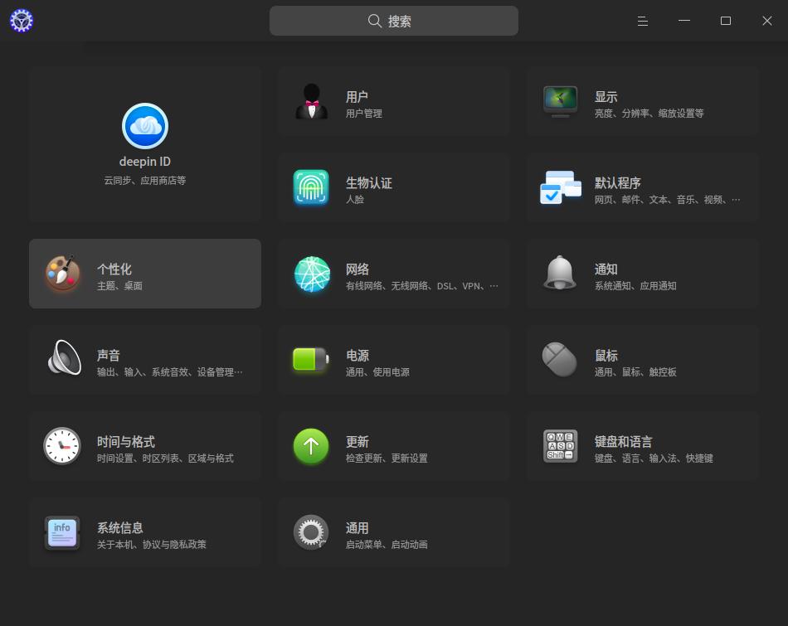The height and width of the screenshot is (626, 788).
Task: Open the 声音 speaker icon
Action: click(x=65, y=357)
